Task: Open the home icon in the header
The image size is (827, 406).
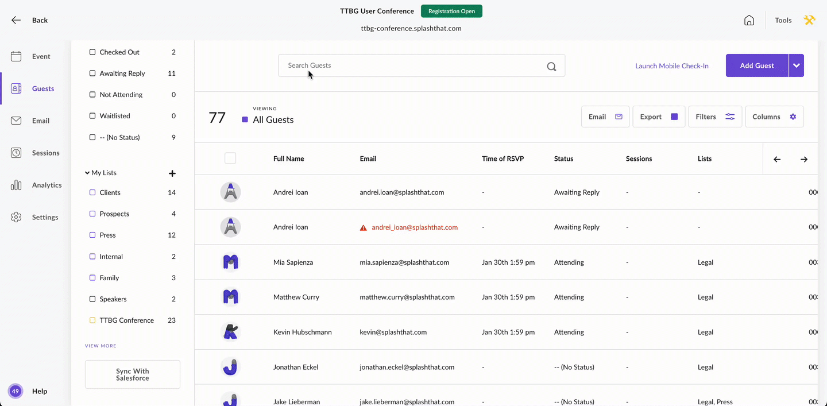Action: (749, 20)
